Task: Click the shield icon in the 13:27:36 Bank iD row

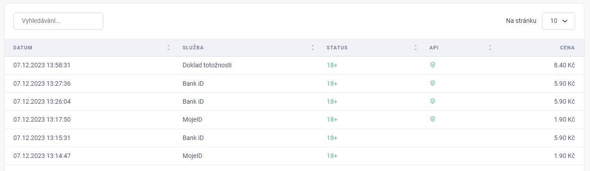Action: 433,83
